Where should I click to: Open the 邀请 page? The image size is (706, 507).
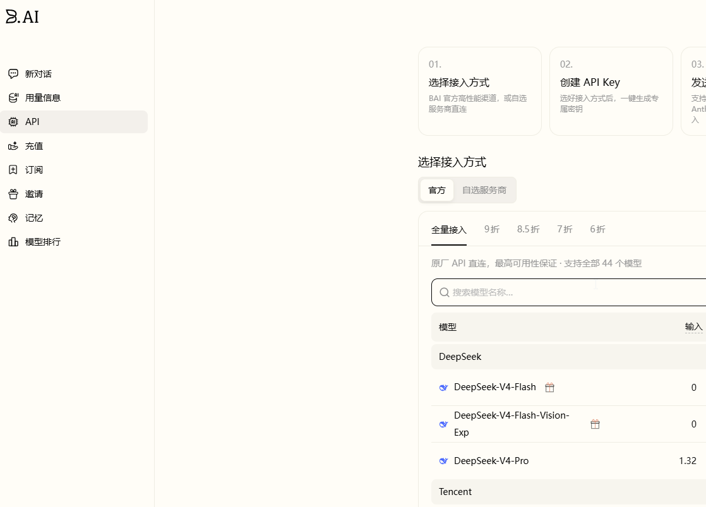74,194
